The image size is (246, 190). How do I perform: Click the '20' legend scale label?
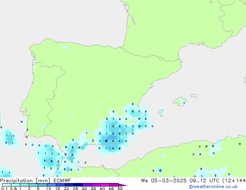pos(66,188)
